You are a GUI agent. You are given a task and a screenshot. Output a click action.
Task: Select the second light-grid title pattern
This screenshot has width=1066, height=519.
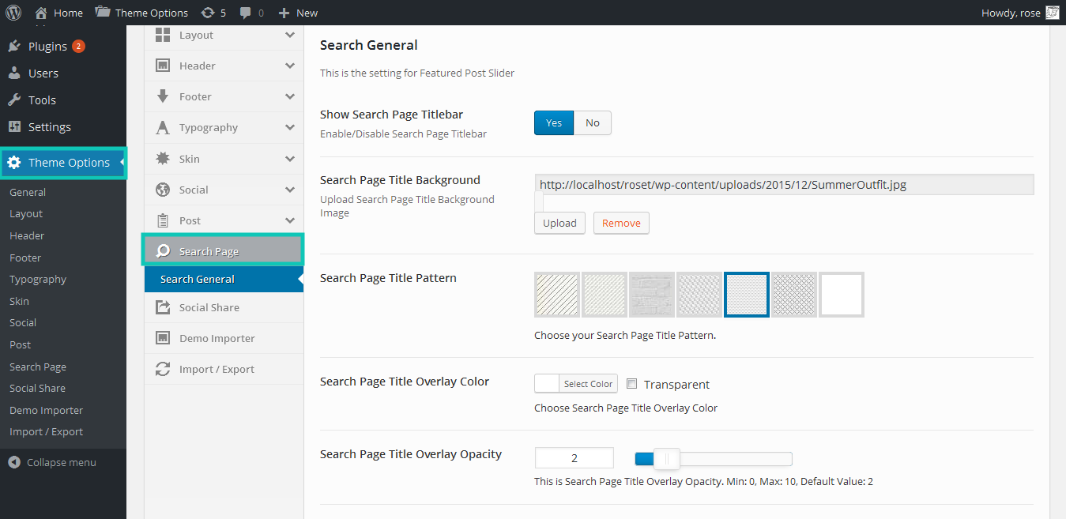[x=605, y=295]
